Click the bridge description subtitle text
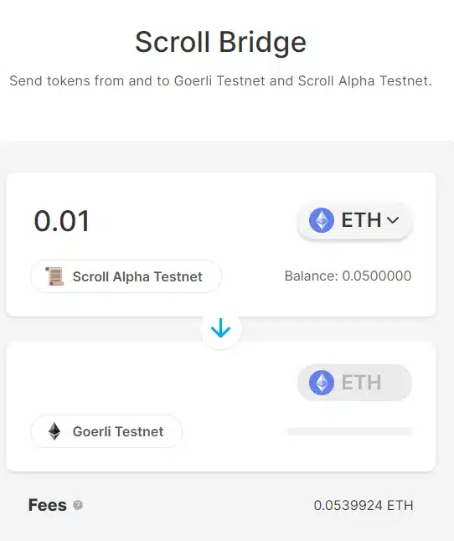This screenshot has height=541, width=454. (x=220, y=80)
